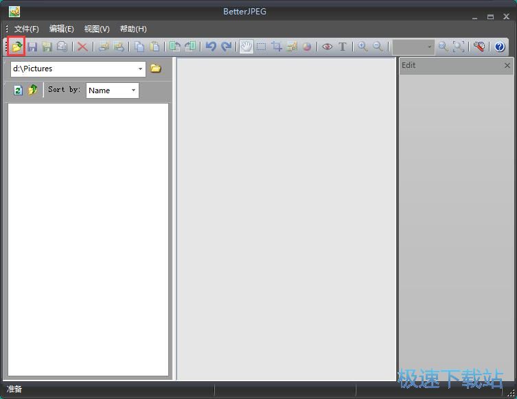Click the browse folder button beside path

tap(156, 69)
